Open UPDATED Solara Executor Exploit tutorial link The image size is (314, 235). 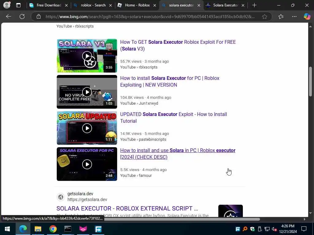[174, 117]
